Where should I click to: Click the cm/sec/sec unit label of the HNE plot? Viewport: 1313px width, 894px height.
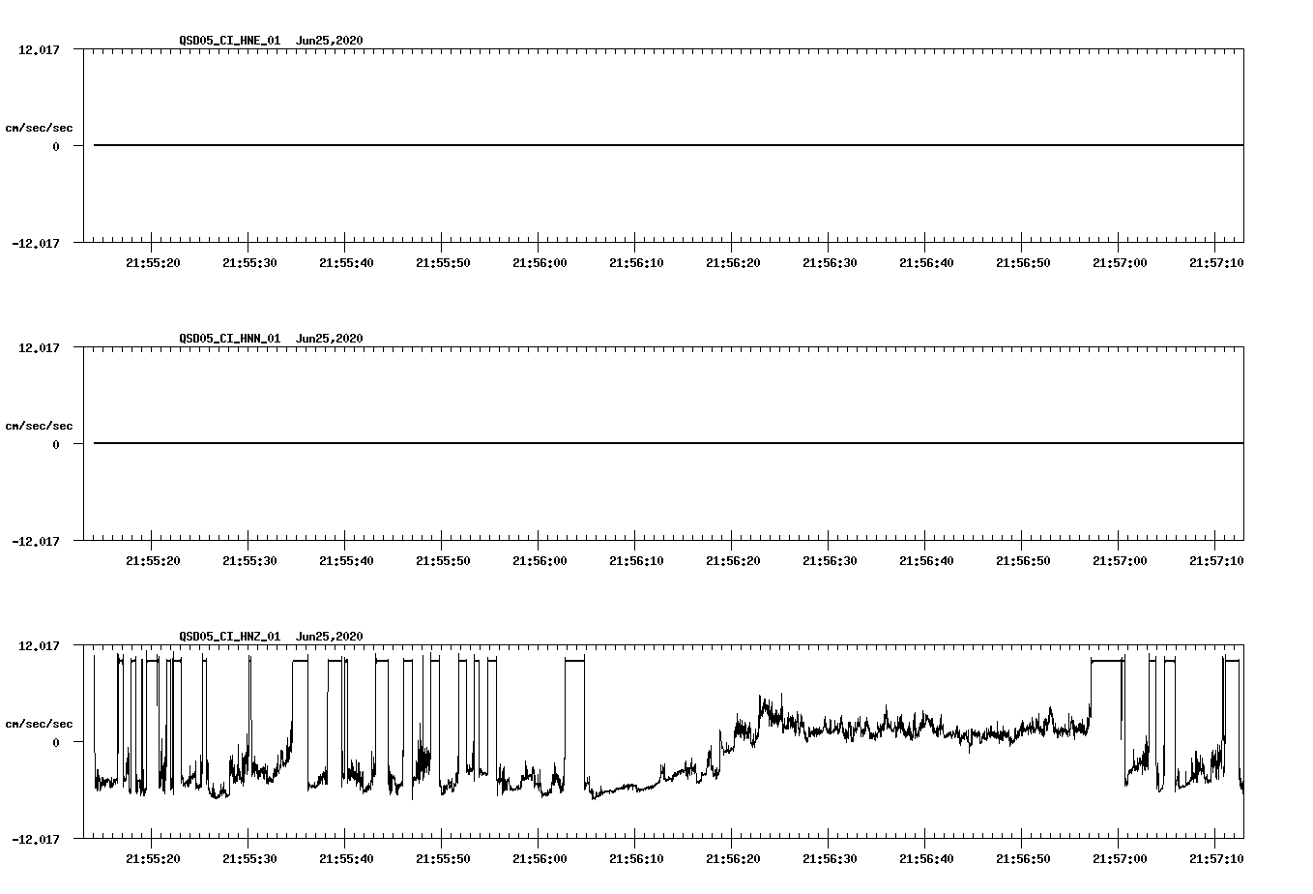tap(40, 128)
